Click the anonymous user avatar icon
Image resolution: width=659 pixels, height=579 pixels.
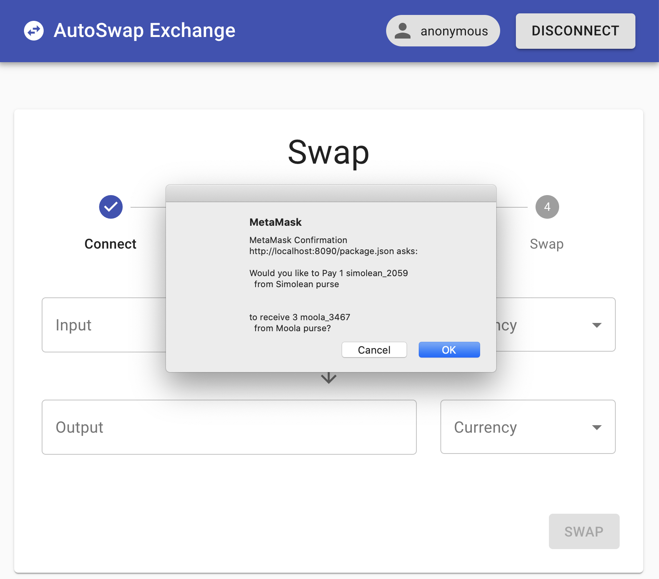(x=403, y=31)
